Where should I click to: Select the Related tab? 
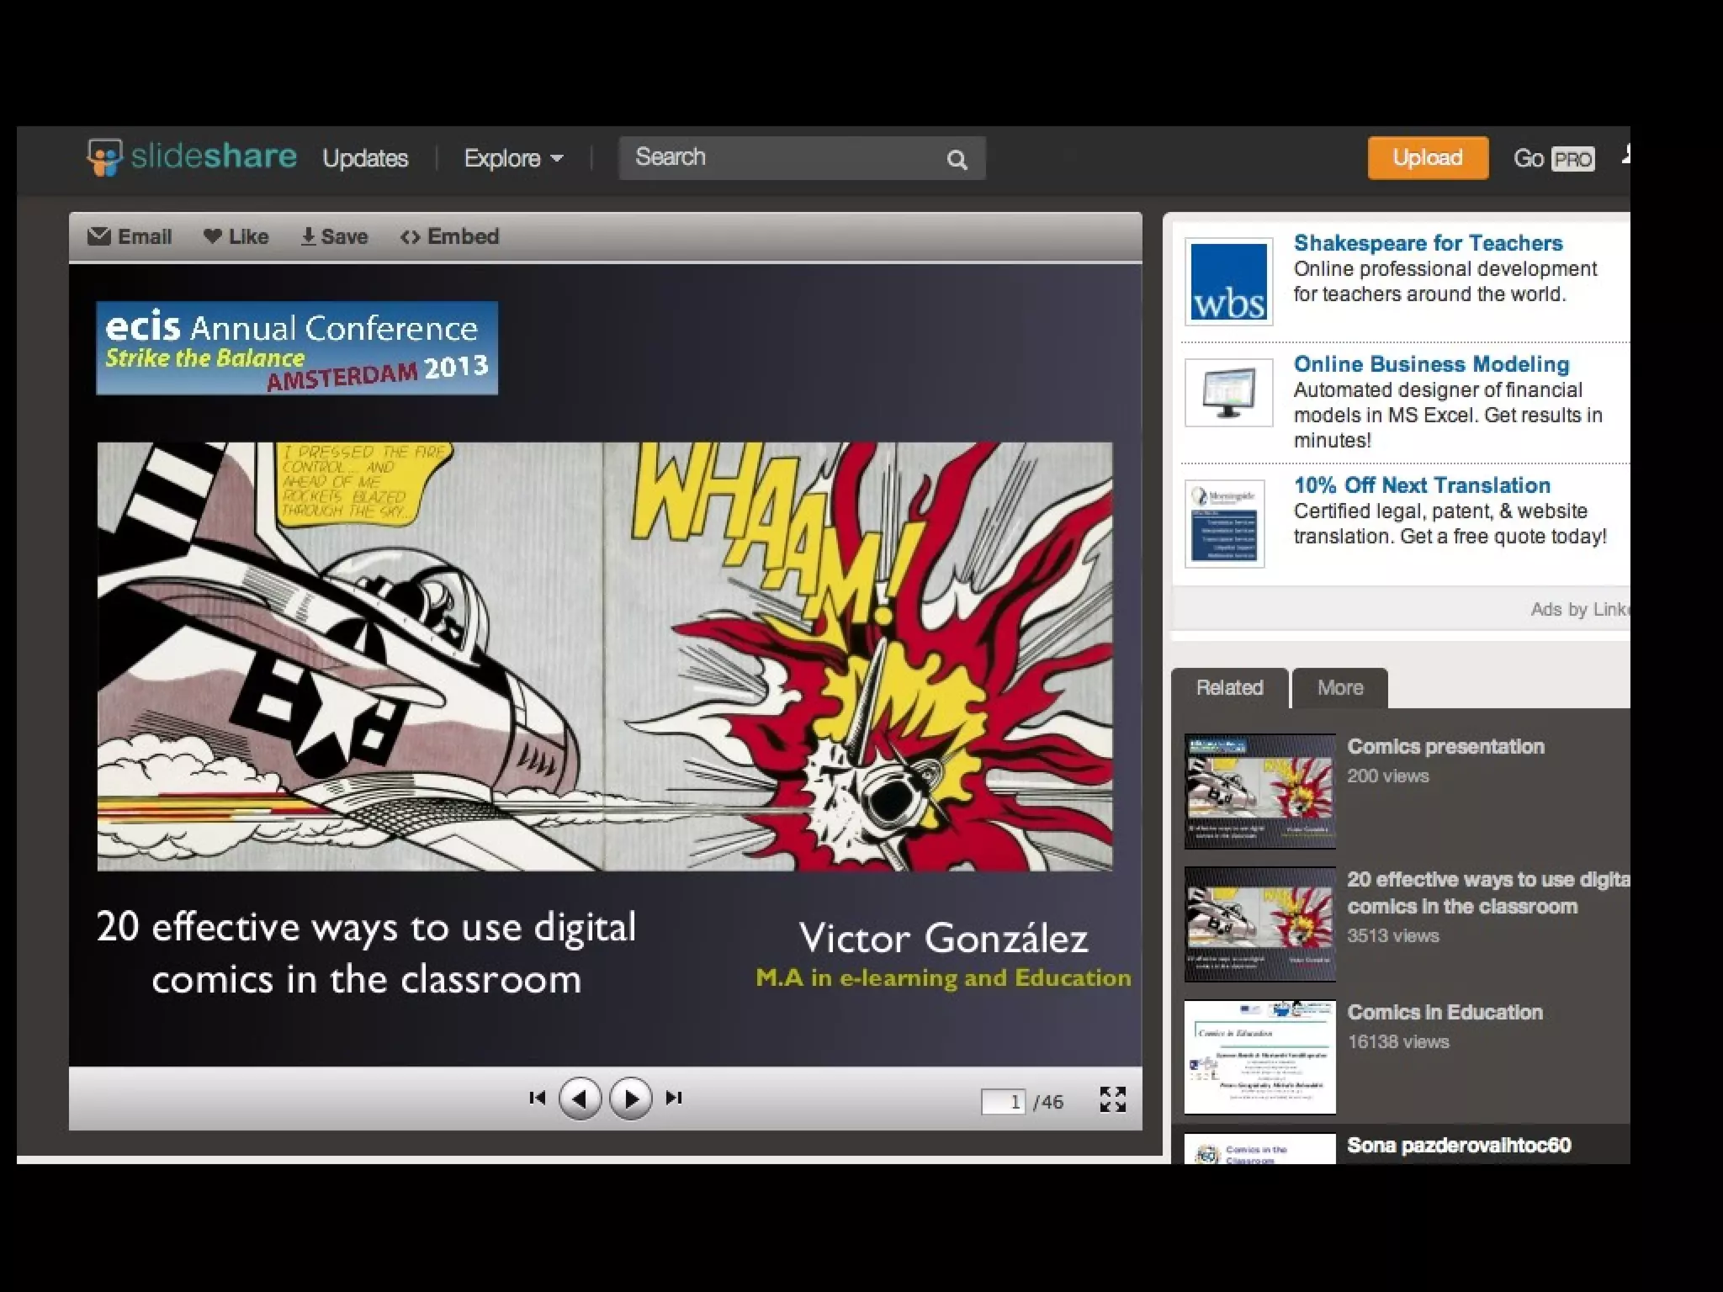pyautogui.click(x=1229, y=688)
